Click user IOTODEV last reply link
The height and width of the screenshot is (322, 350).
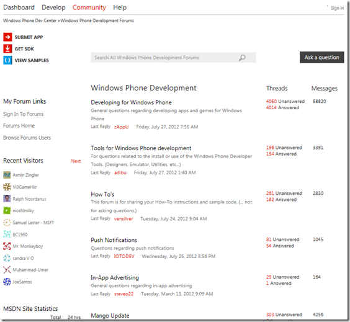124,256
